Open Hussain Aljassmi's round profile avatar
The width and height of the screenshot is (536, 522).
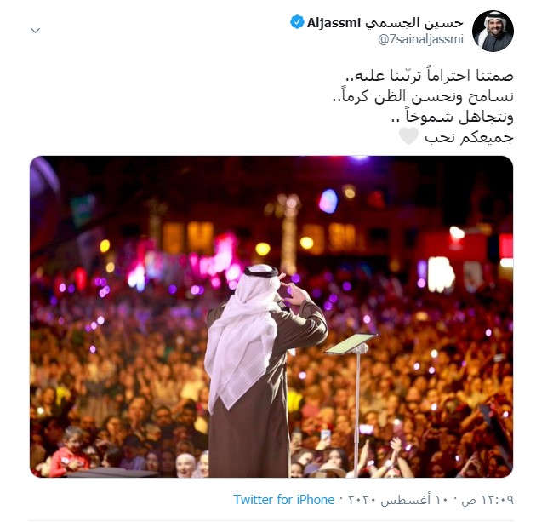pos(493,32)
